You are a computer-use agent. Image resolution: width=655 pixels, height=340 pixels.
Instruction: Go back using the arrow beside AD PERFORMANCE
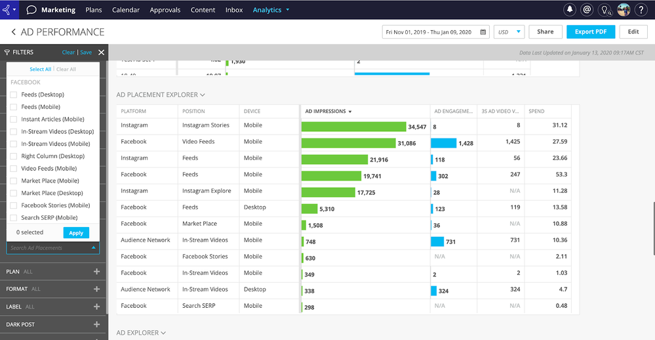point(13,32)
